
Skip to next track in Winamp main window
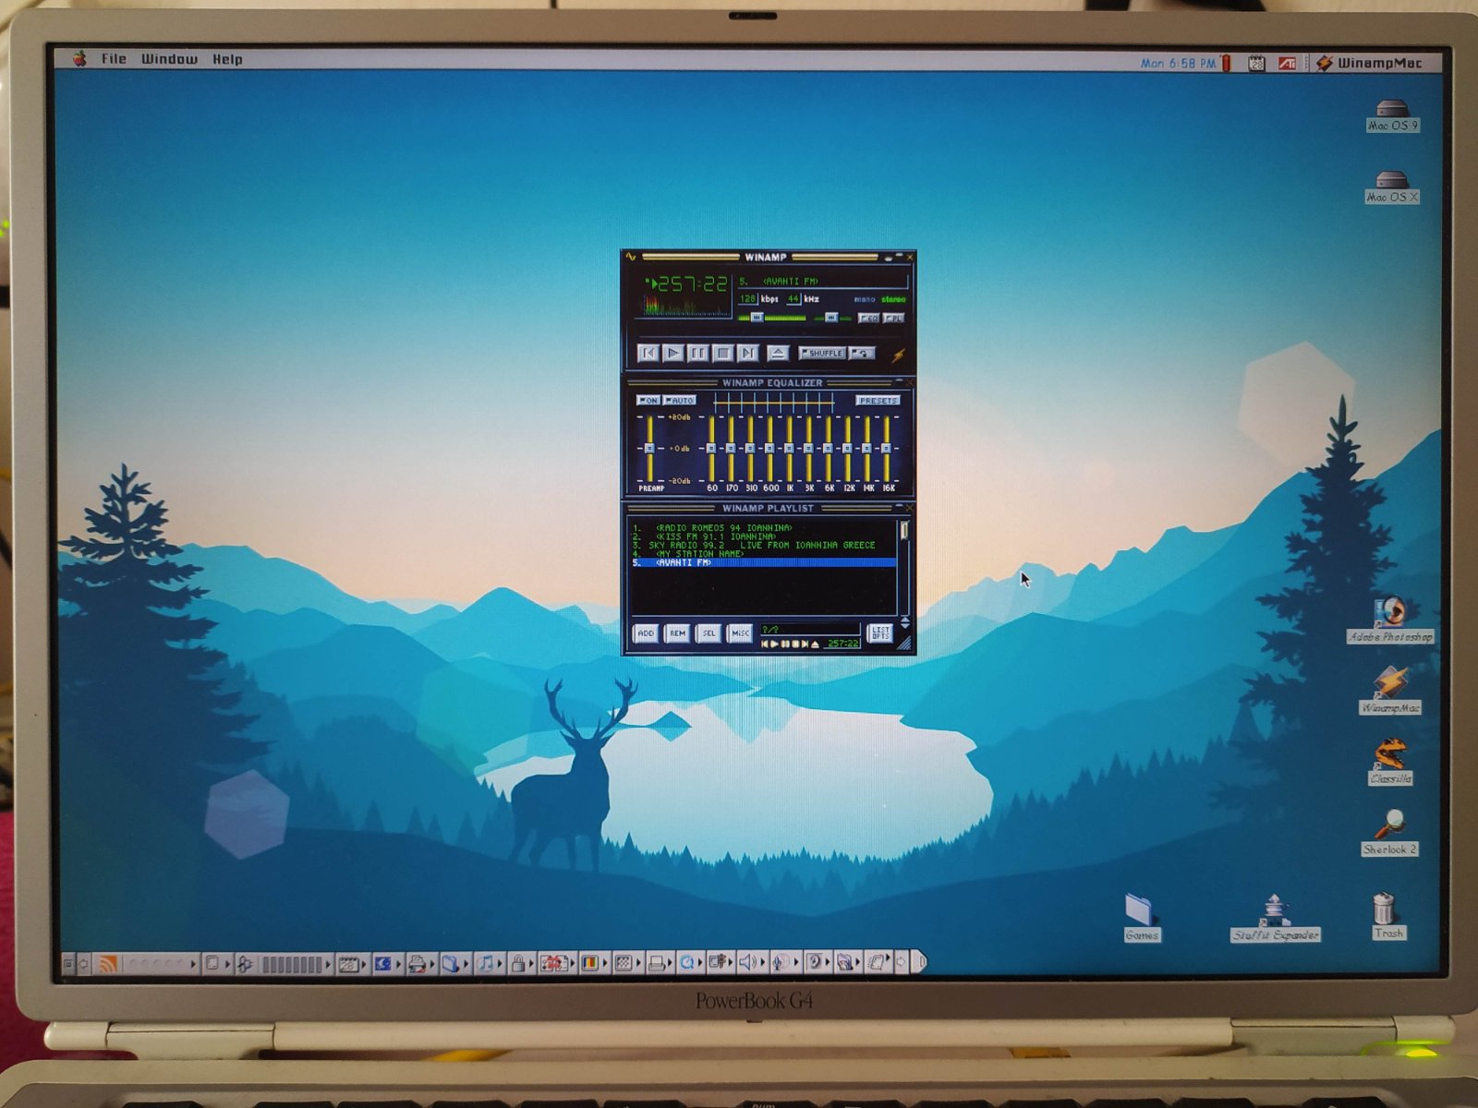[x=748, y=353]
